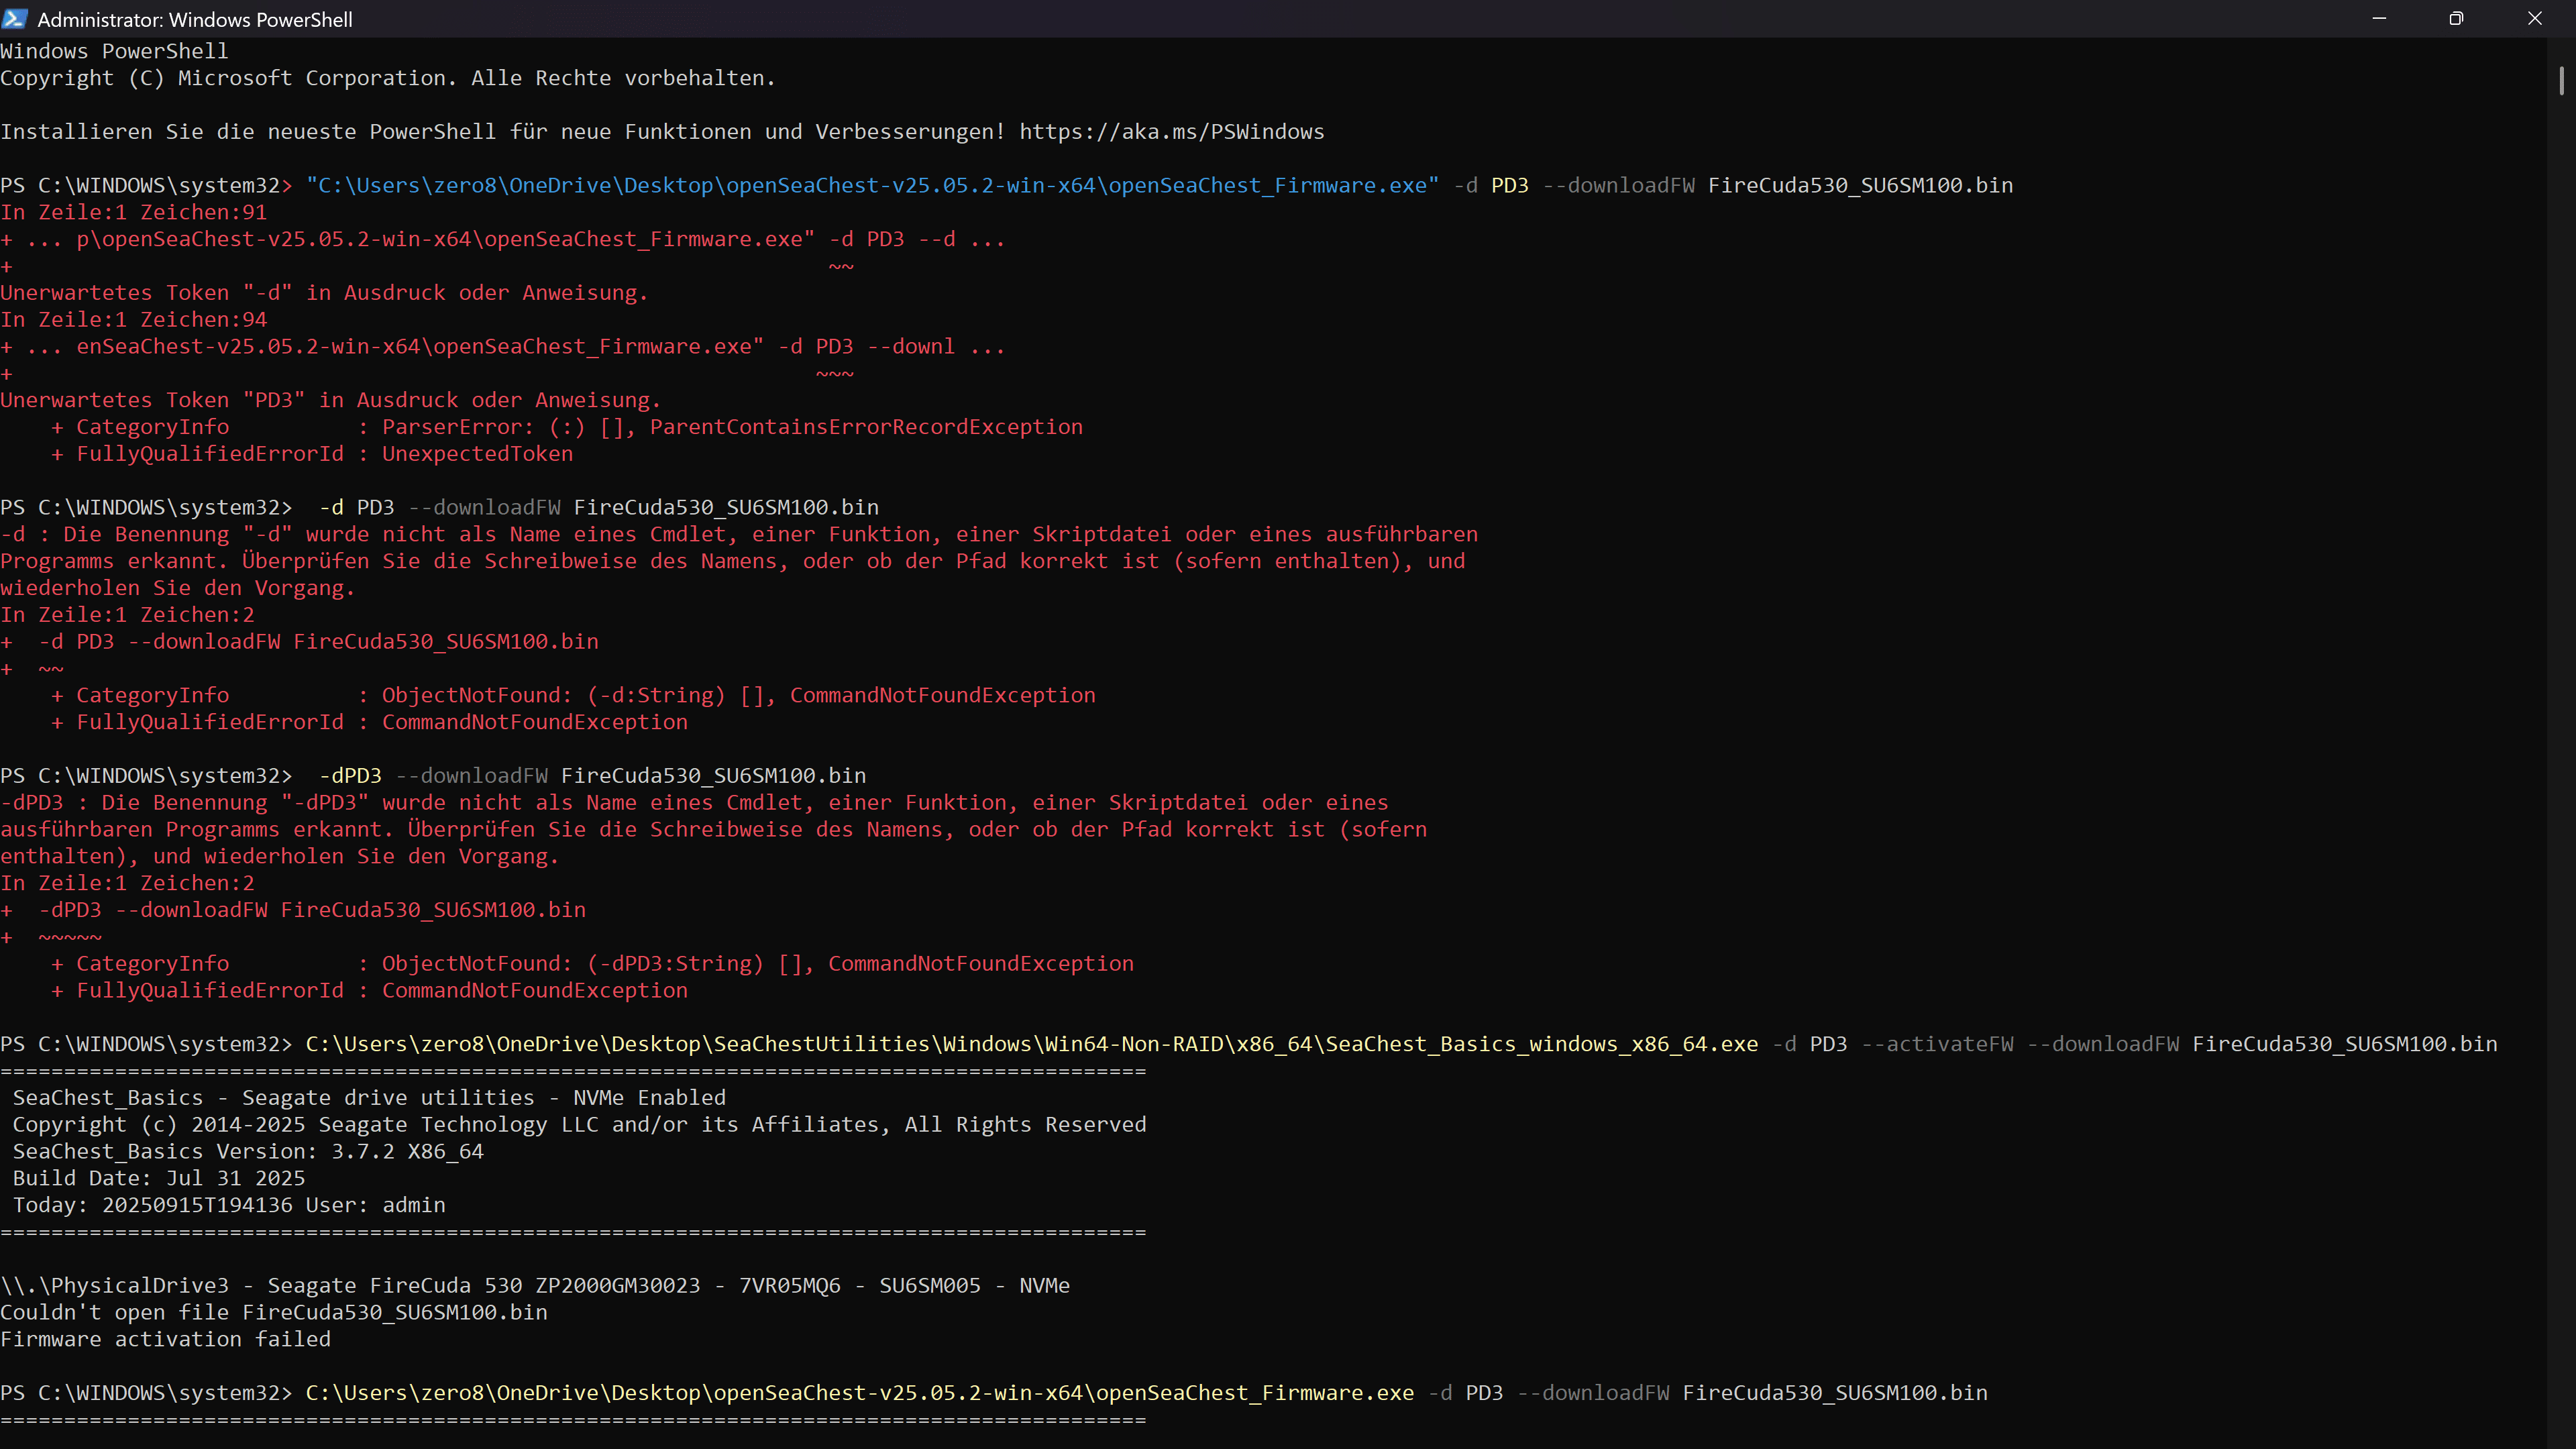2576x1449 pixels.
Task: Click 'ParentContainsErrorRecordException' text
Action: (866, 427)
